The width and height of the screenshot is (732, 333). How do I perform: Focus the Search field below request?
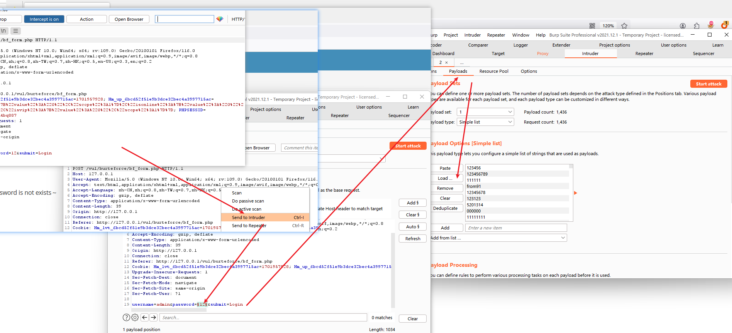(263, 318)
